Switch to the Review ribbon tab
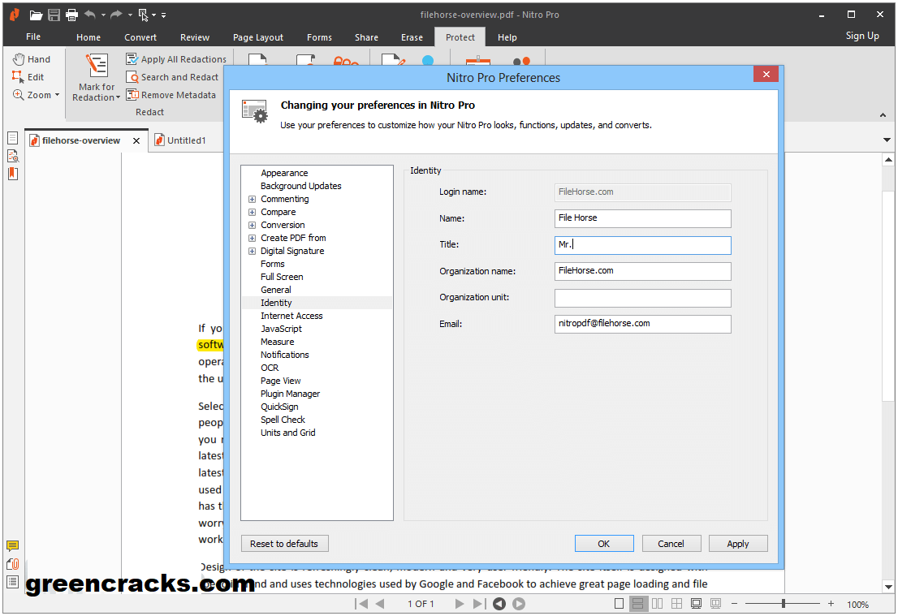This screenshot has height=616, width=898. [195, 37]
